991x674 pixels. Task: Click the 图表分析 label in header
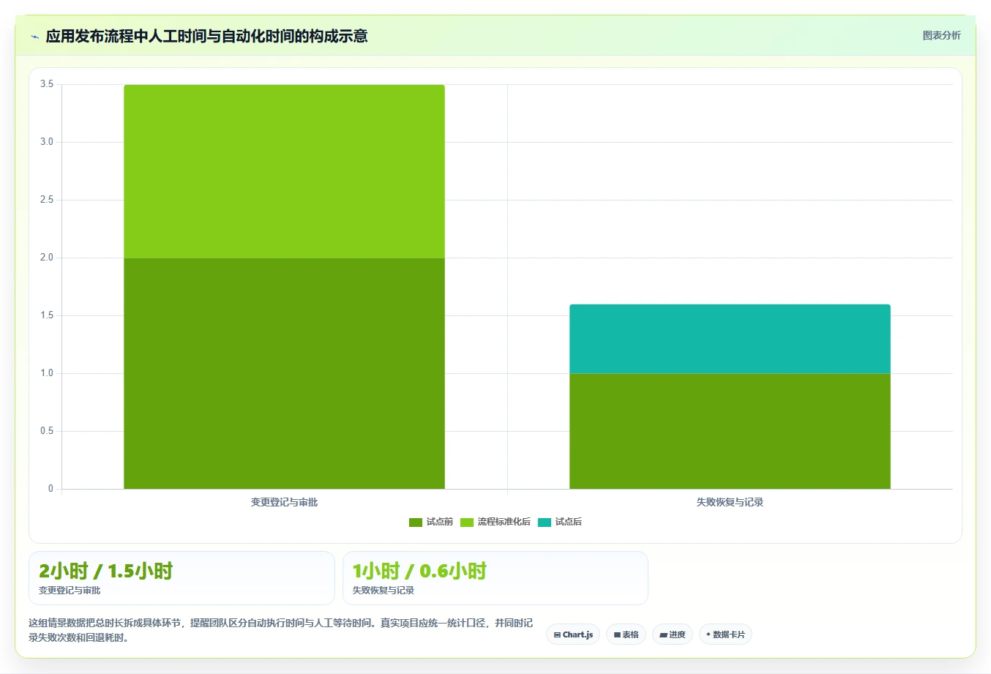coord(941,35)
